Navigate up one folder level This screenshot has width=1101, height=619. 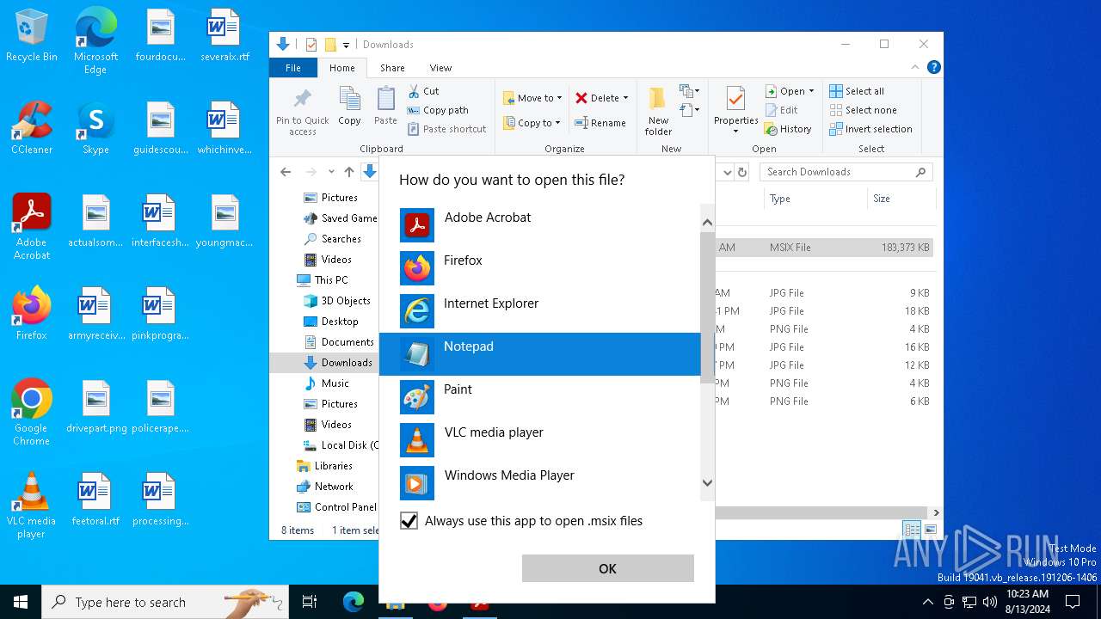(349, 172)
